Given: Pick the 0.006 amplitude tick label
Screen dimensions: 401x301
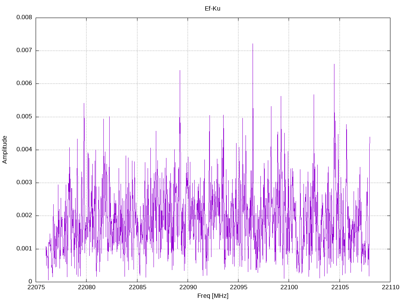Looking at the screenshot, I should click(x=24, y=83).
